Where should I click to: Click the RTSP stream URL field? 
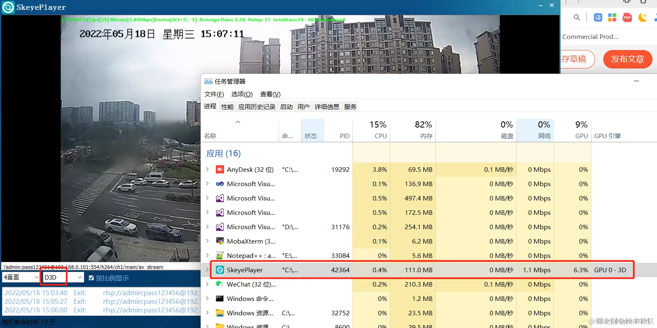(x=101, y=267)
